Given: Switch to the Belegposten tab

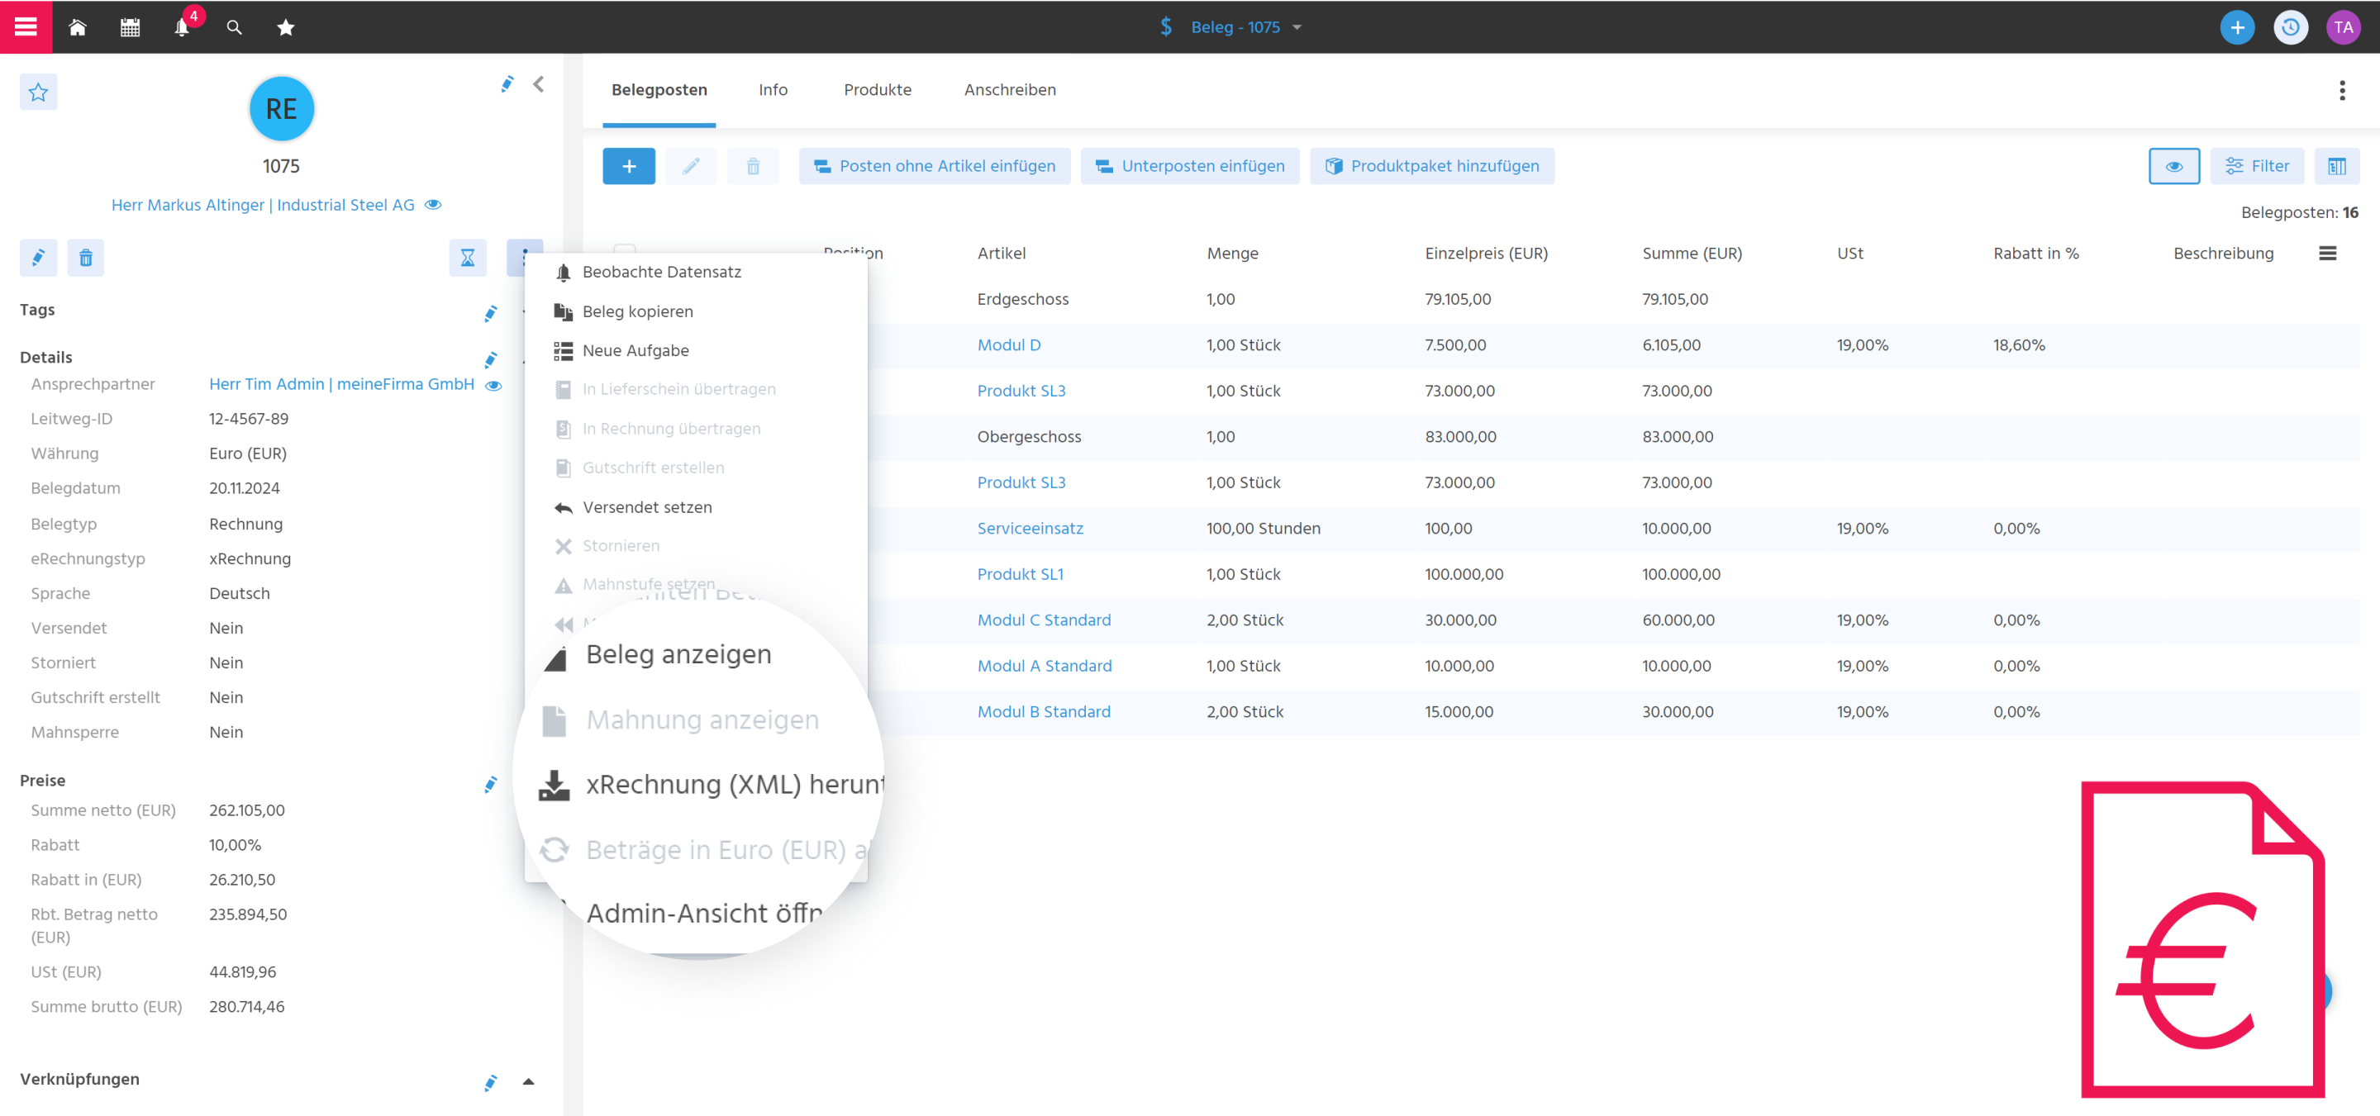Looking at the screenshot, I should coord(659,89).
